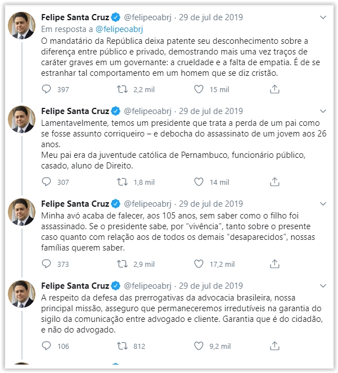Like the tweet with 14 mil likes
Screen dimensions: 338x373
click(198, 182)
